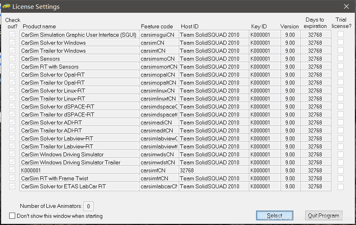356x225 pixels.
Task: Click the feature code carsimCN
Action: 159,43
